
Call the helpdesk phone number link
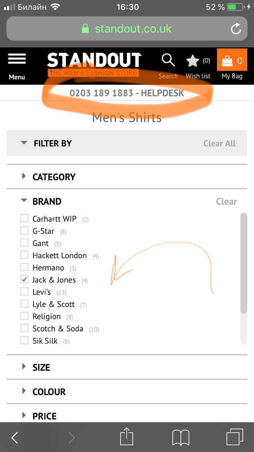[x=127, y=93]
